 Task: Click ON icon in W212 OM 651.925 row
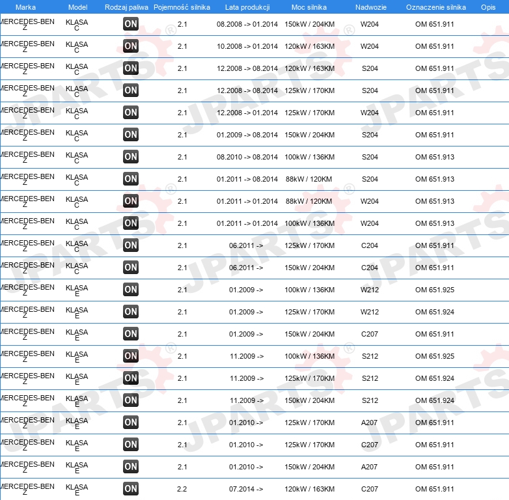(x=131, y=289)
